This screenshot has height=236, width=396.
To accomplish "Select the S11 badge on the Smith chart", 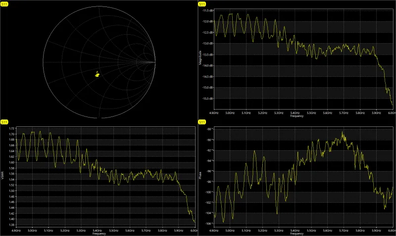I will pos(4,4).
